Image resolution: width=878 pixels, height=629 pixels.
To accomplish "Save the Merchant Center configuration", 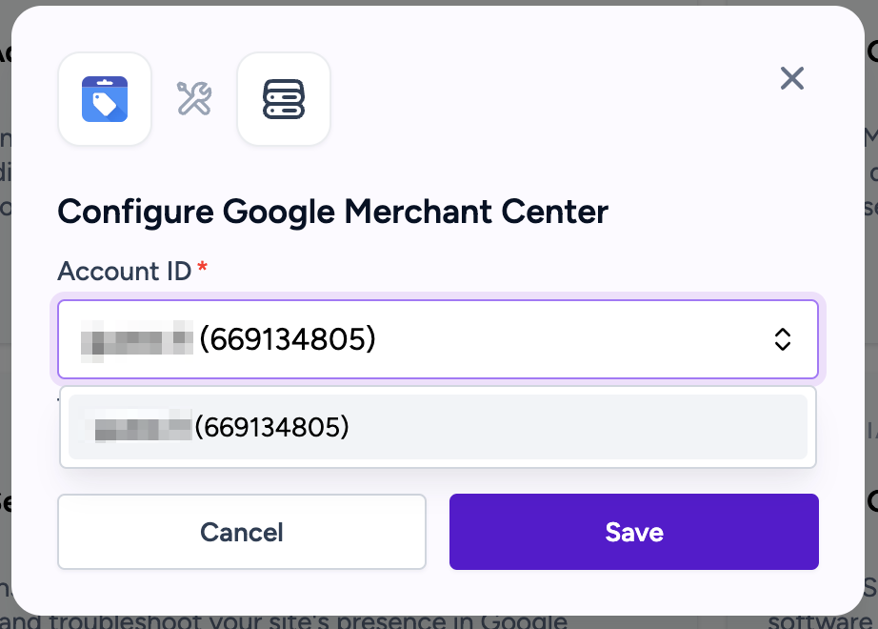I will click(x=633, y=532).
